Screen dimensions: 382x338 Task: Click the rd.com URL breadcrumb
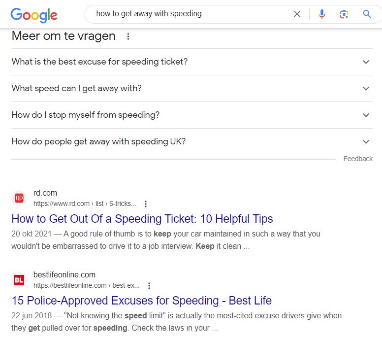(85, 203)
